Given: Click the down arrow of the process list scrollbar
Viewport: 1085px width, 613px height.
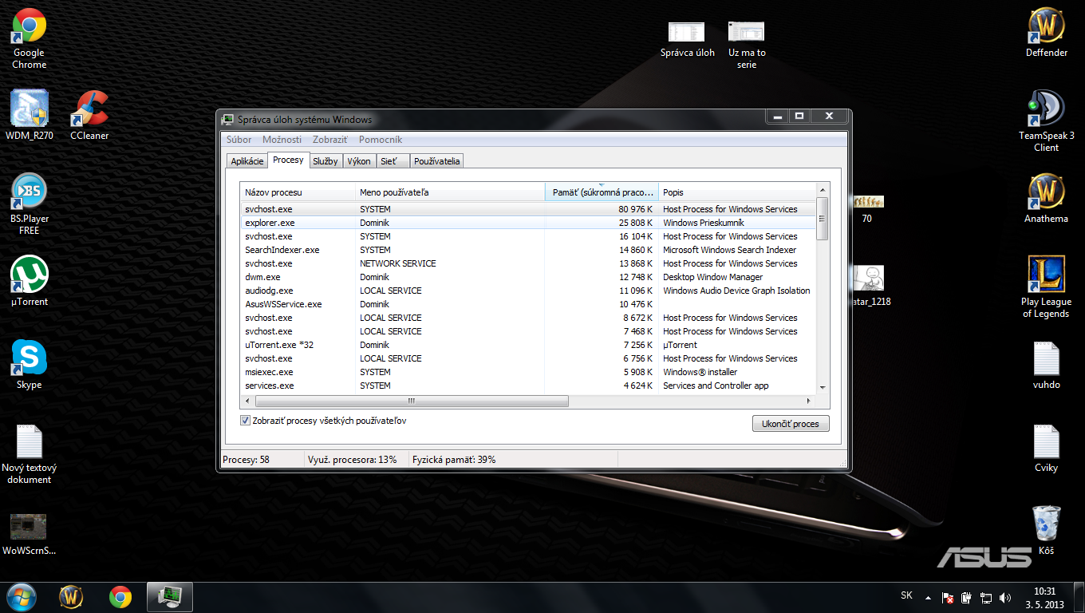Looking at the screenshot, I should coord(823,386).
